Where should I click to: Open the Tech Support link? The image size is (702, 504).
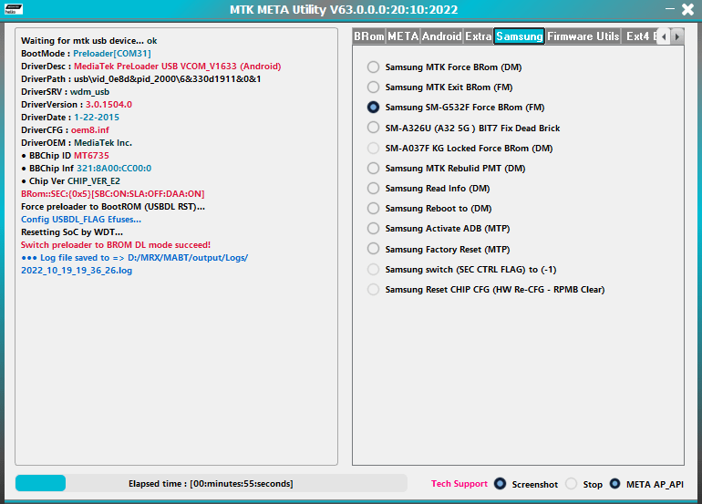click(459, 483)
